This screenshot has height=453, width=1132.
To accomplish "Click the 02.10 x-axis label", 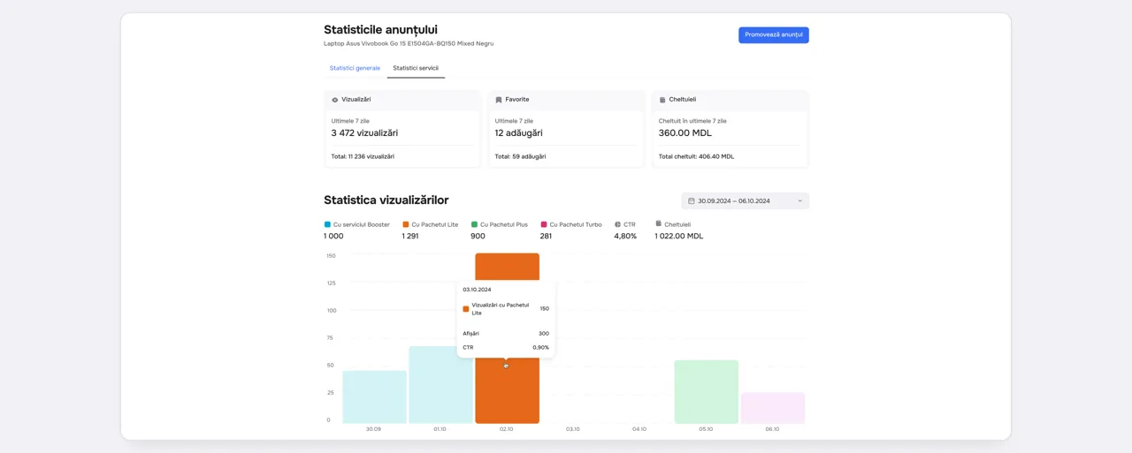I will point(507,429).
